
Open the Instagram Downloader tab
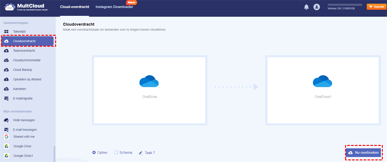click(114, 7)
